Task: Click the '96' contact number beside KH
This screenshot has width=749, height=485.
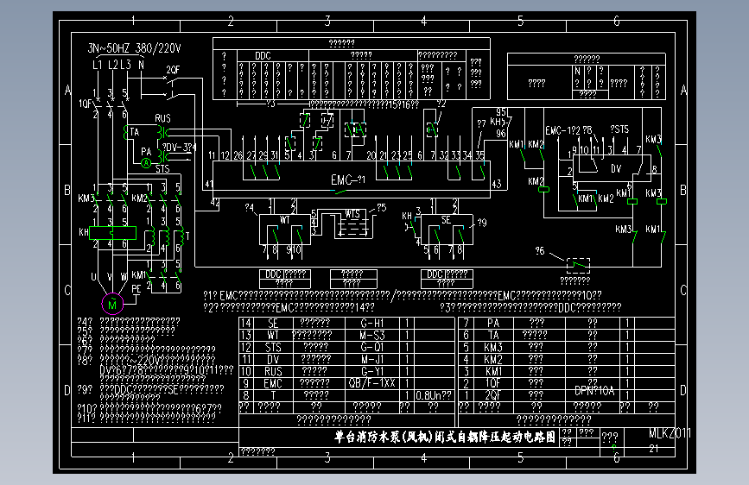Action: tap(500, 134)
